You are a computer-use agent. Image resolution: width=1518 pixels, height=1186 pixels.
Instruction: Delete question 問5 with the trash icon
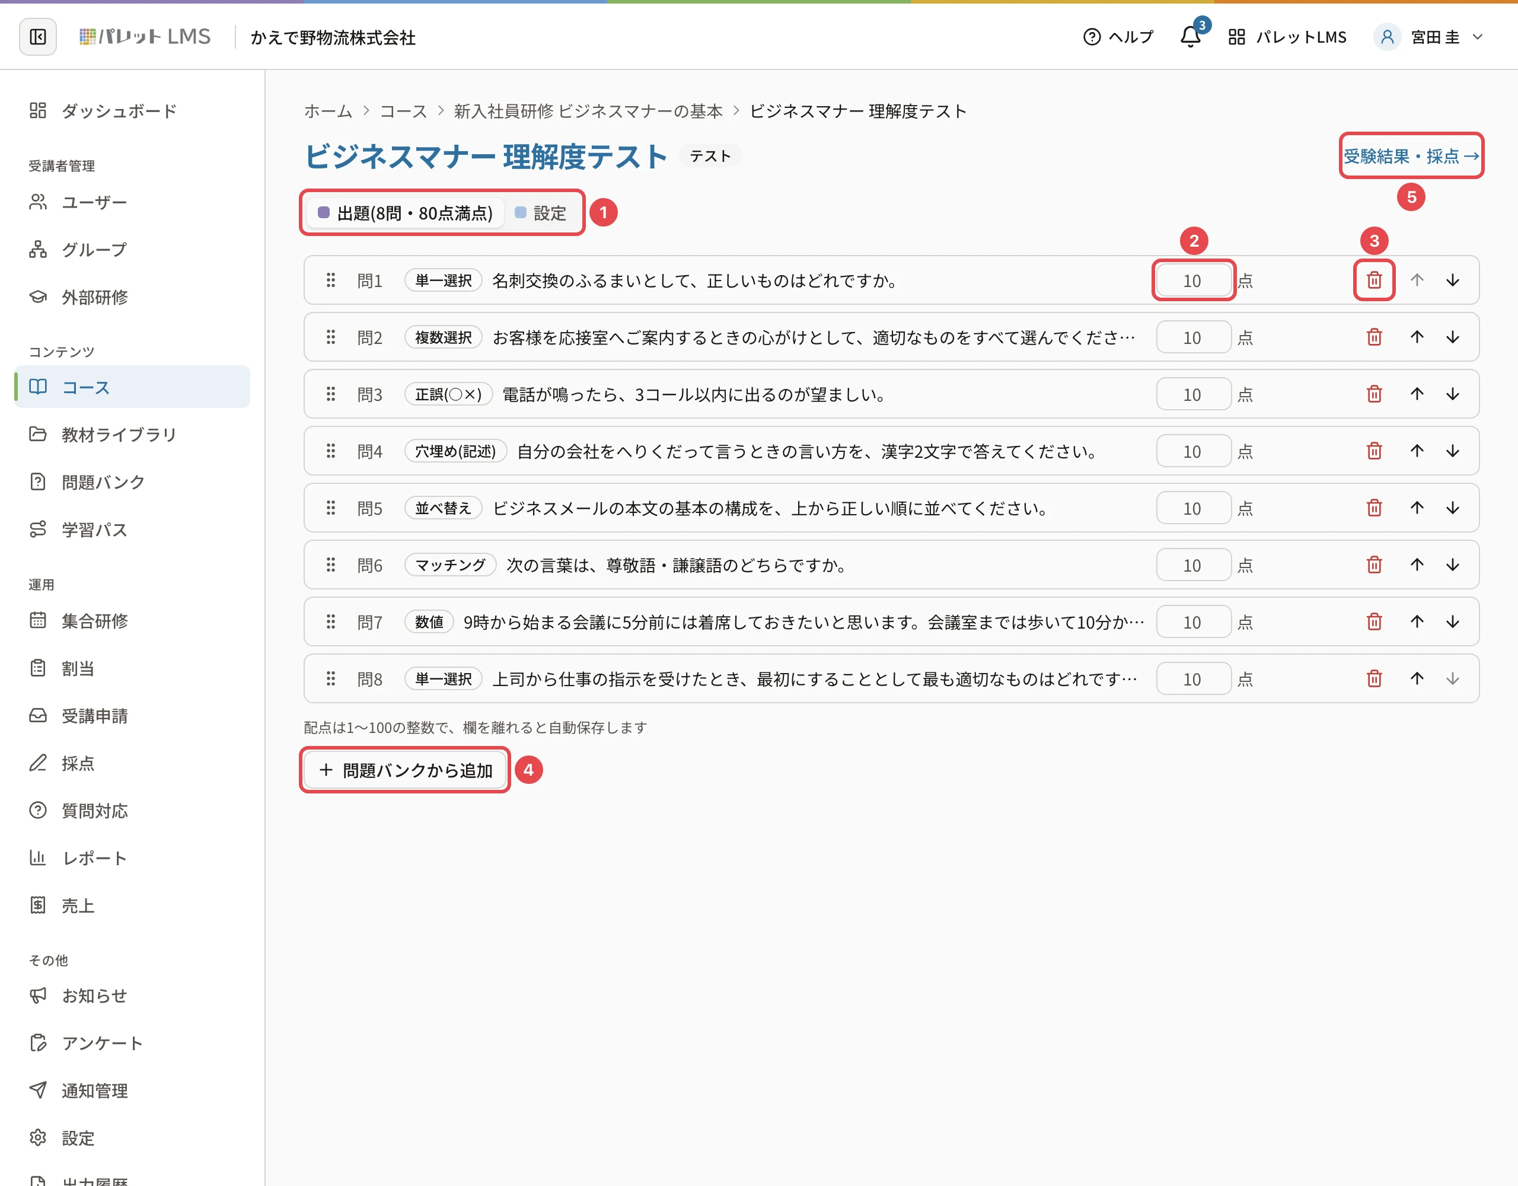tap(1374, 508)
